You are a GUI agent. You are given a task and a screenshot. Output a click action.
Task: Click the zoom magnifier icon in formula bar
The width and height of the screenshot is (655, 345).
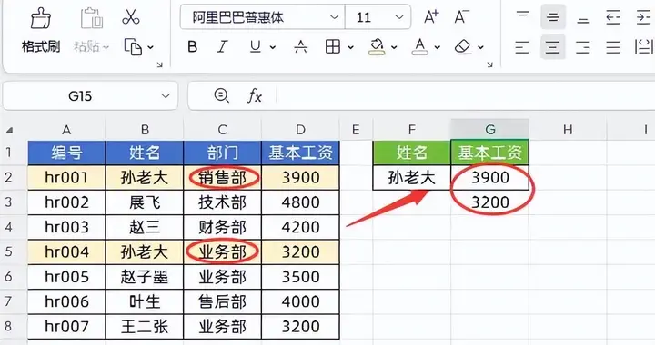click(x=221, y=95)
